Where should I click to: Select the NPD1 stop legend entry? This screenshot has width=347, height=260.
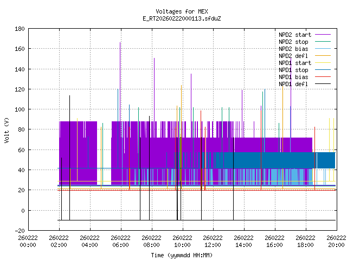pyautogui.click(x=293, y=69)
